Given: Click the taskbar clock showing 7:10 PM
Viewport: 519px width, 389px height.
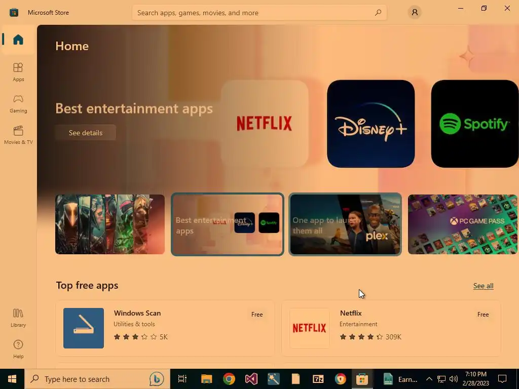Looking at the screenshot, I should tap(476, 379).
